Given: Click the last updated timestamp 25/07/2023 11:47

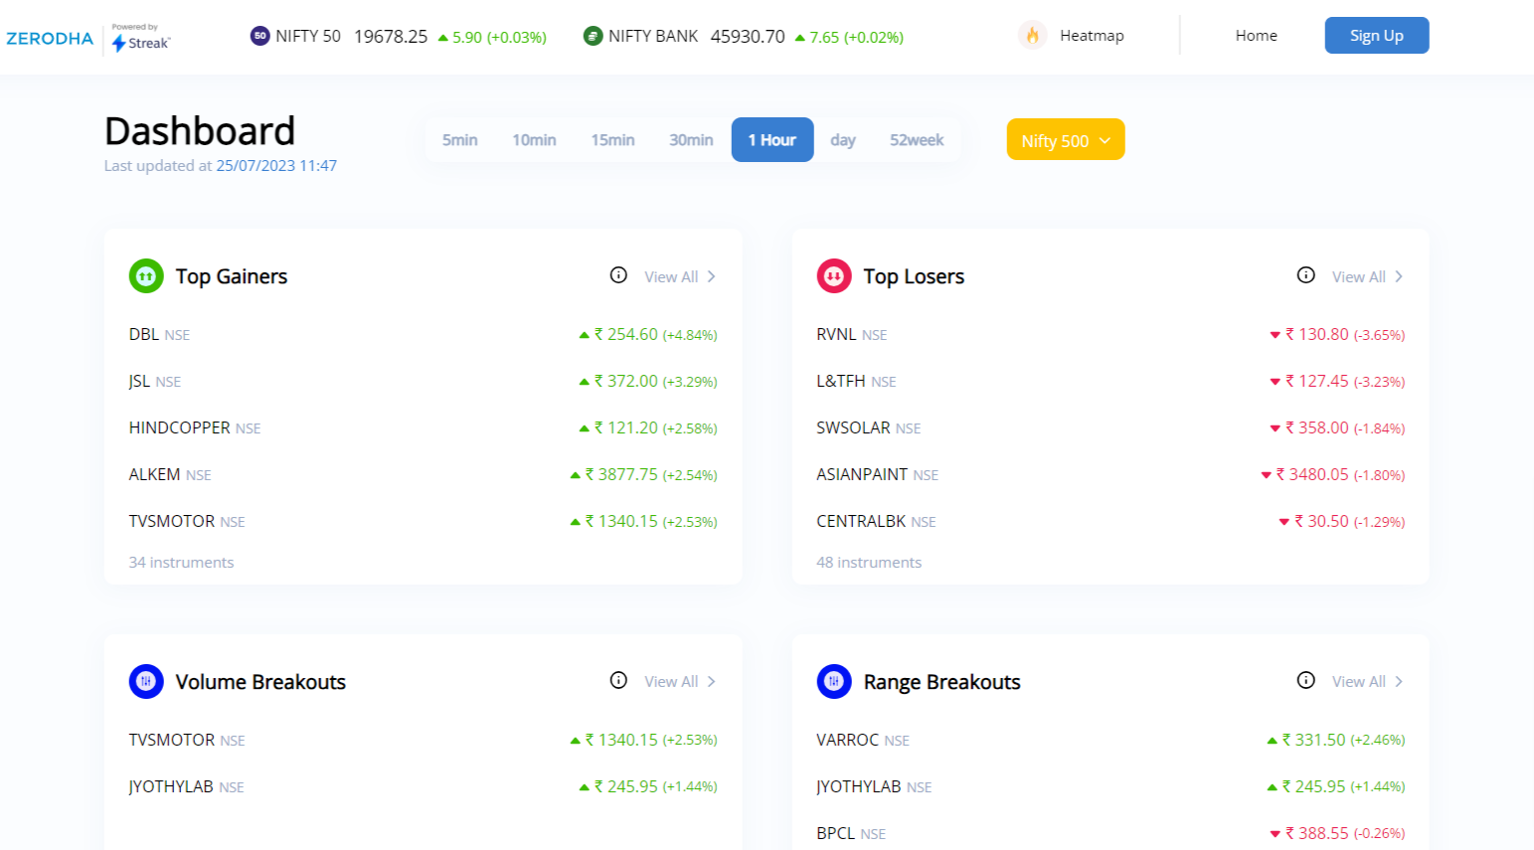Looking at the screenshot, I should point(276,165).
